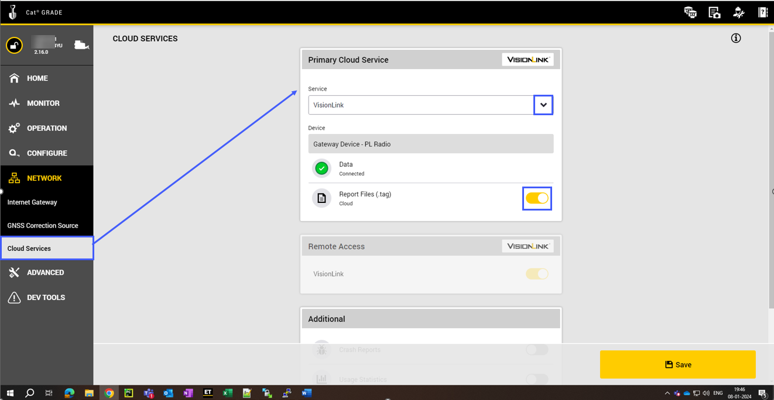
Task: Open the Service dropdown arrow
Action: 543,105
